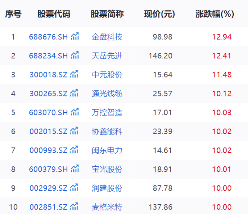Select stock name 通光线缆
The image size is (248, 214).
(107, 93)
